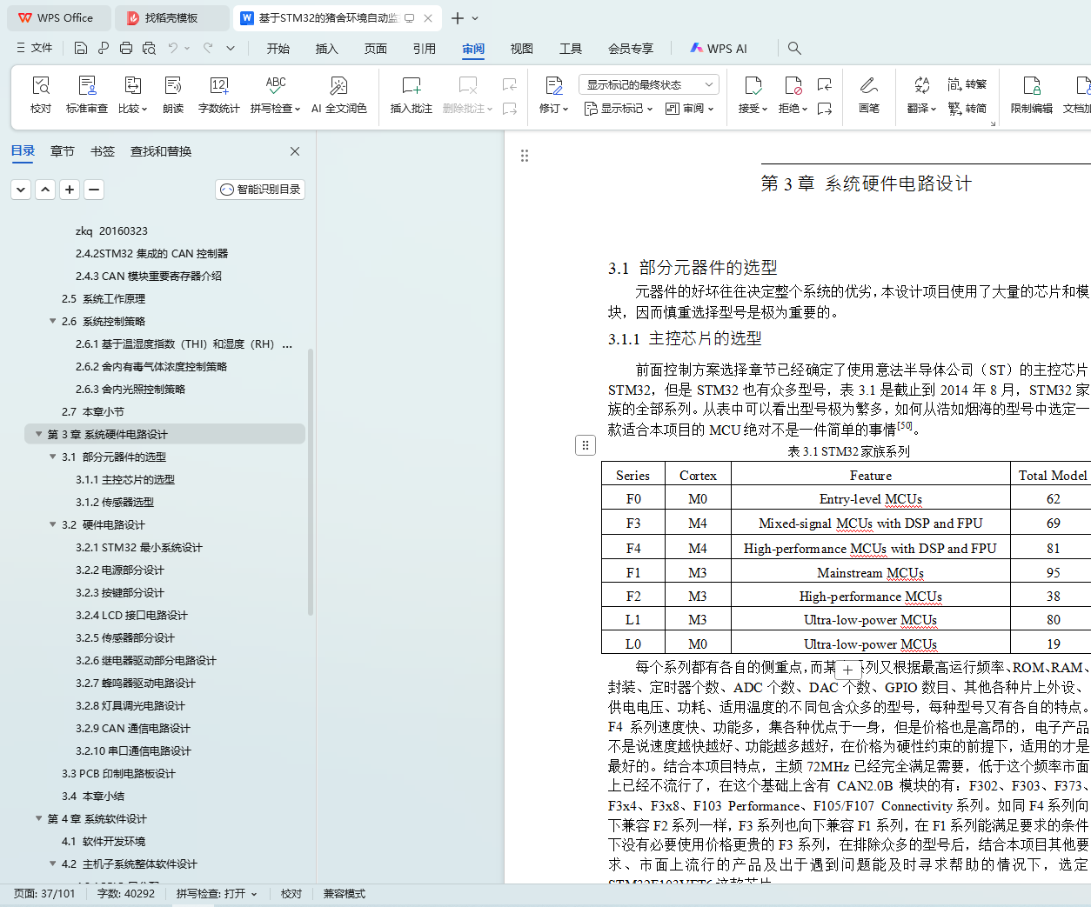Viewport: 1091px width, 907px height.
Task: Open 显示标记 dropdown
Action: tap(618, 109)
